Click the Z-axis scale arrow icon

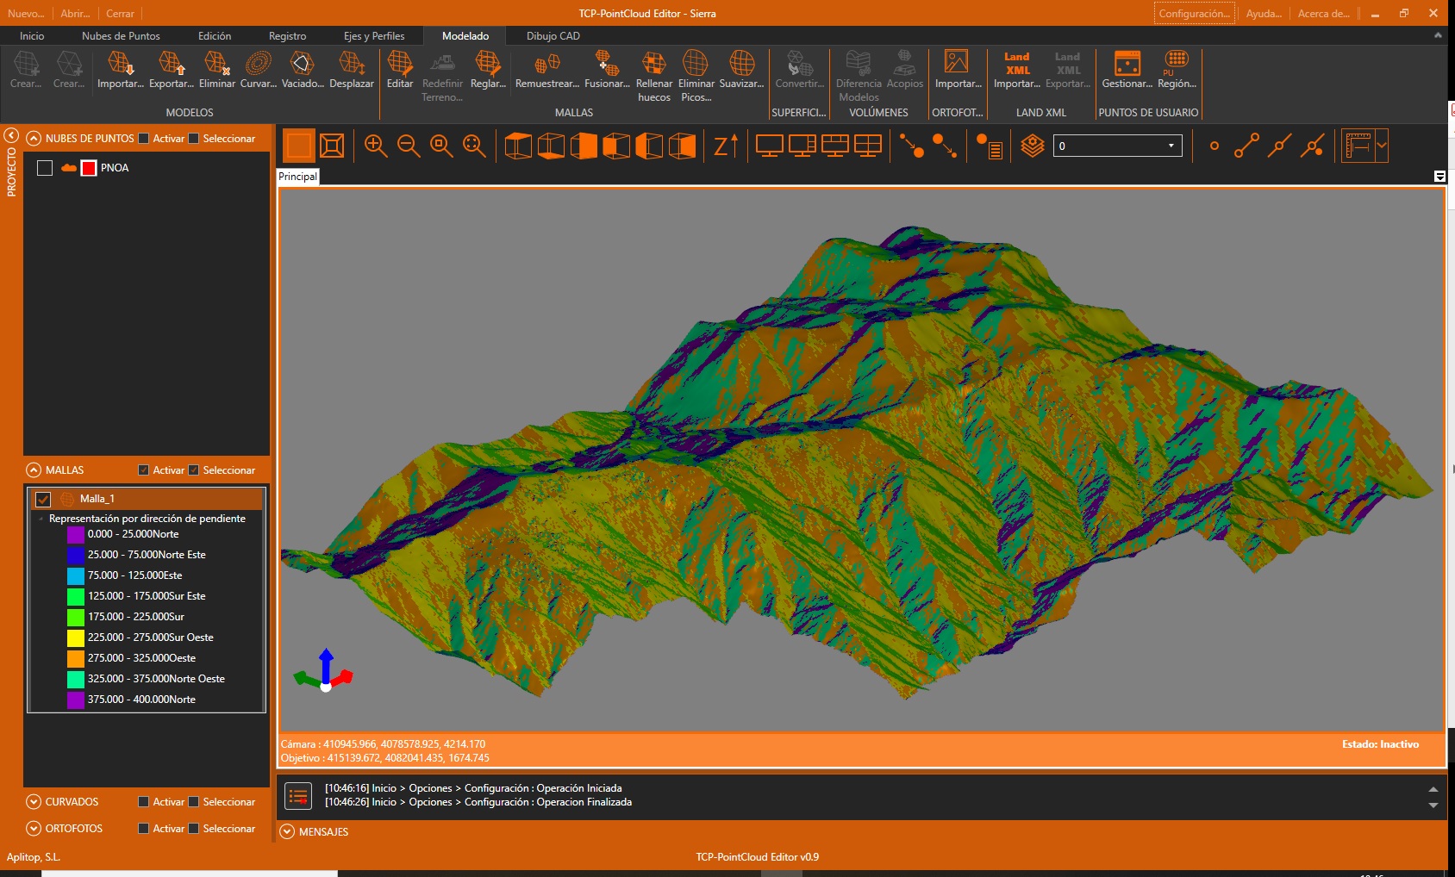coord(726,146)
